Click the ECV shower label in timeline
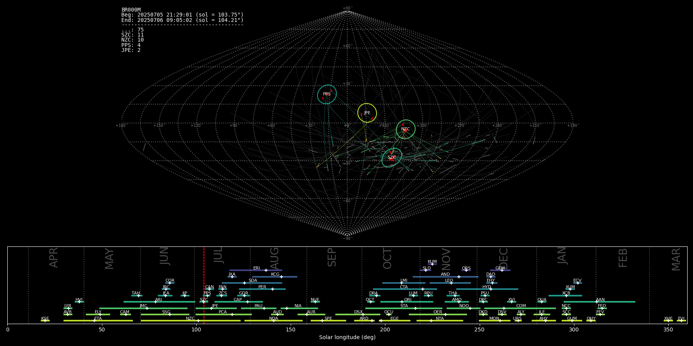Image resolution: width=693 pixels, height=346 pixels. point(577,281)
